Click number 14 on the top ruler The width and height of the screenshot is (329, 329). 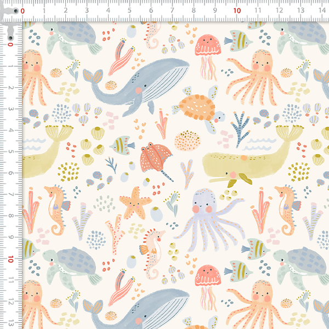321,10
